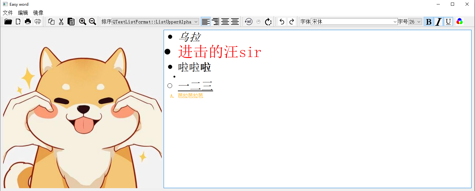Viewport: 475px width, 191px height.
Task: Click the Paste icon
Action: point(71,22)
